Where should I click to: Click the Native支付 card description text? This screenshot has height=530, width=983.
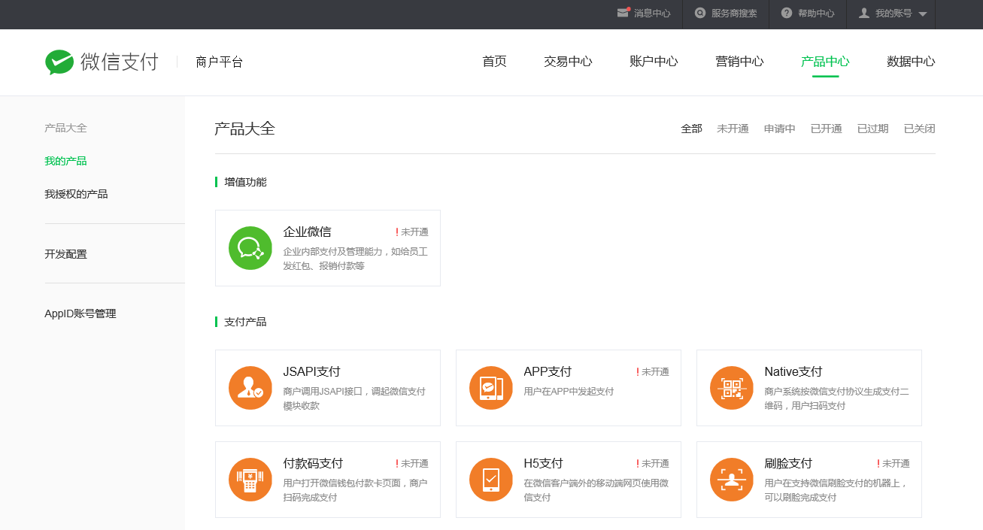(x=836, y=398)
